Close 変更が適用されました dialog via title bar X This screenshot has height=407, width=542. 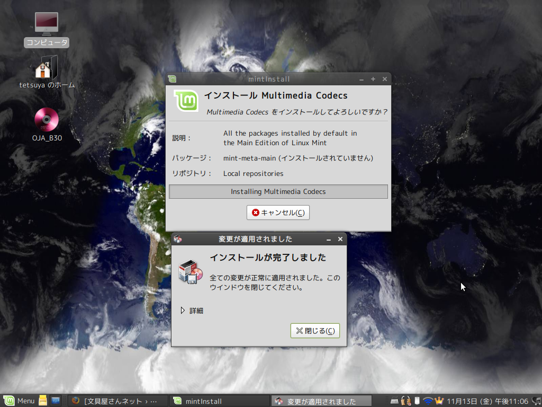(x=340, y=239)
